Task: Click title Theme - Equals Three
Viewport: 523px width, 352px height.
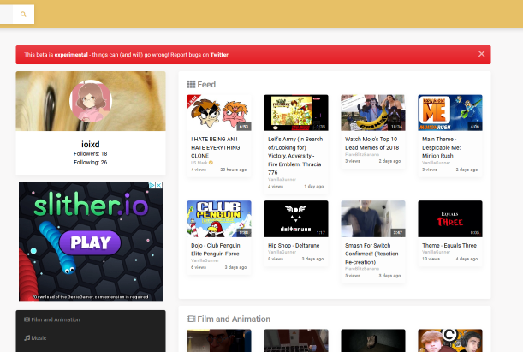Action: [x=449, y=245]
